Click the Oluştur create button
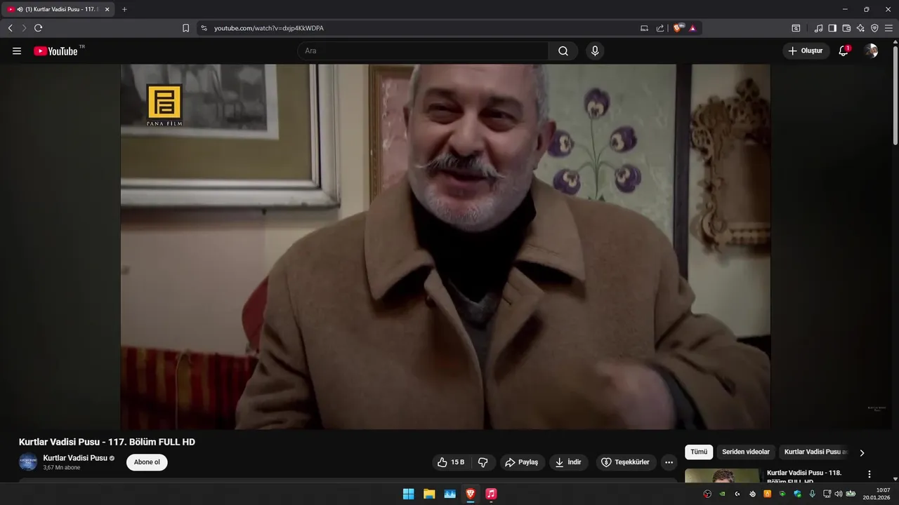 pos(806,51)
